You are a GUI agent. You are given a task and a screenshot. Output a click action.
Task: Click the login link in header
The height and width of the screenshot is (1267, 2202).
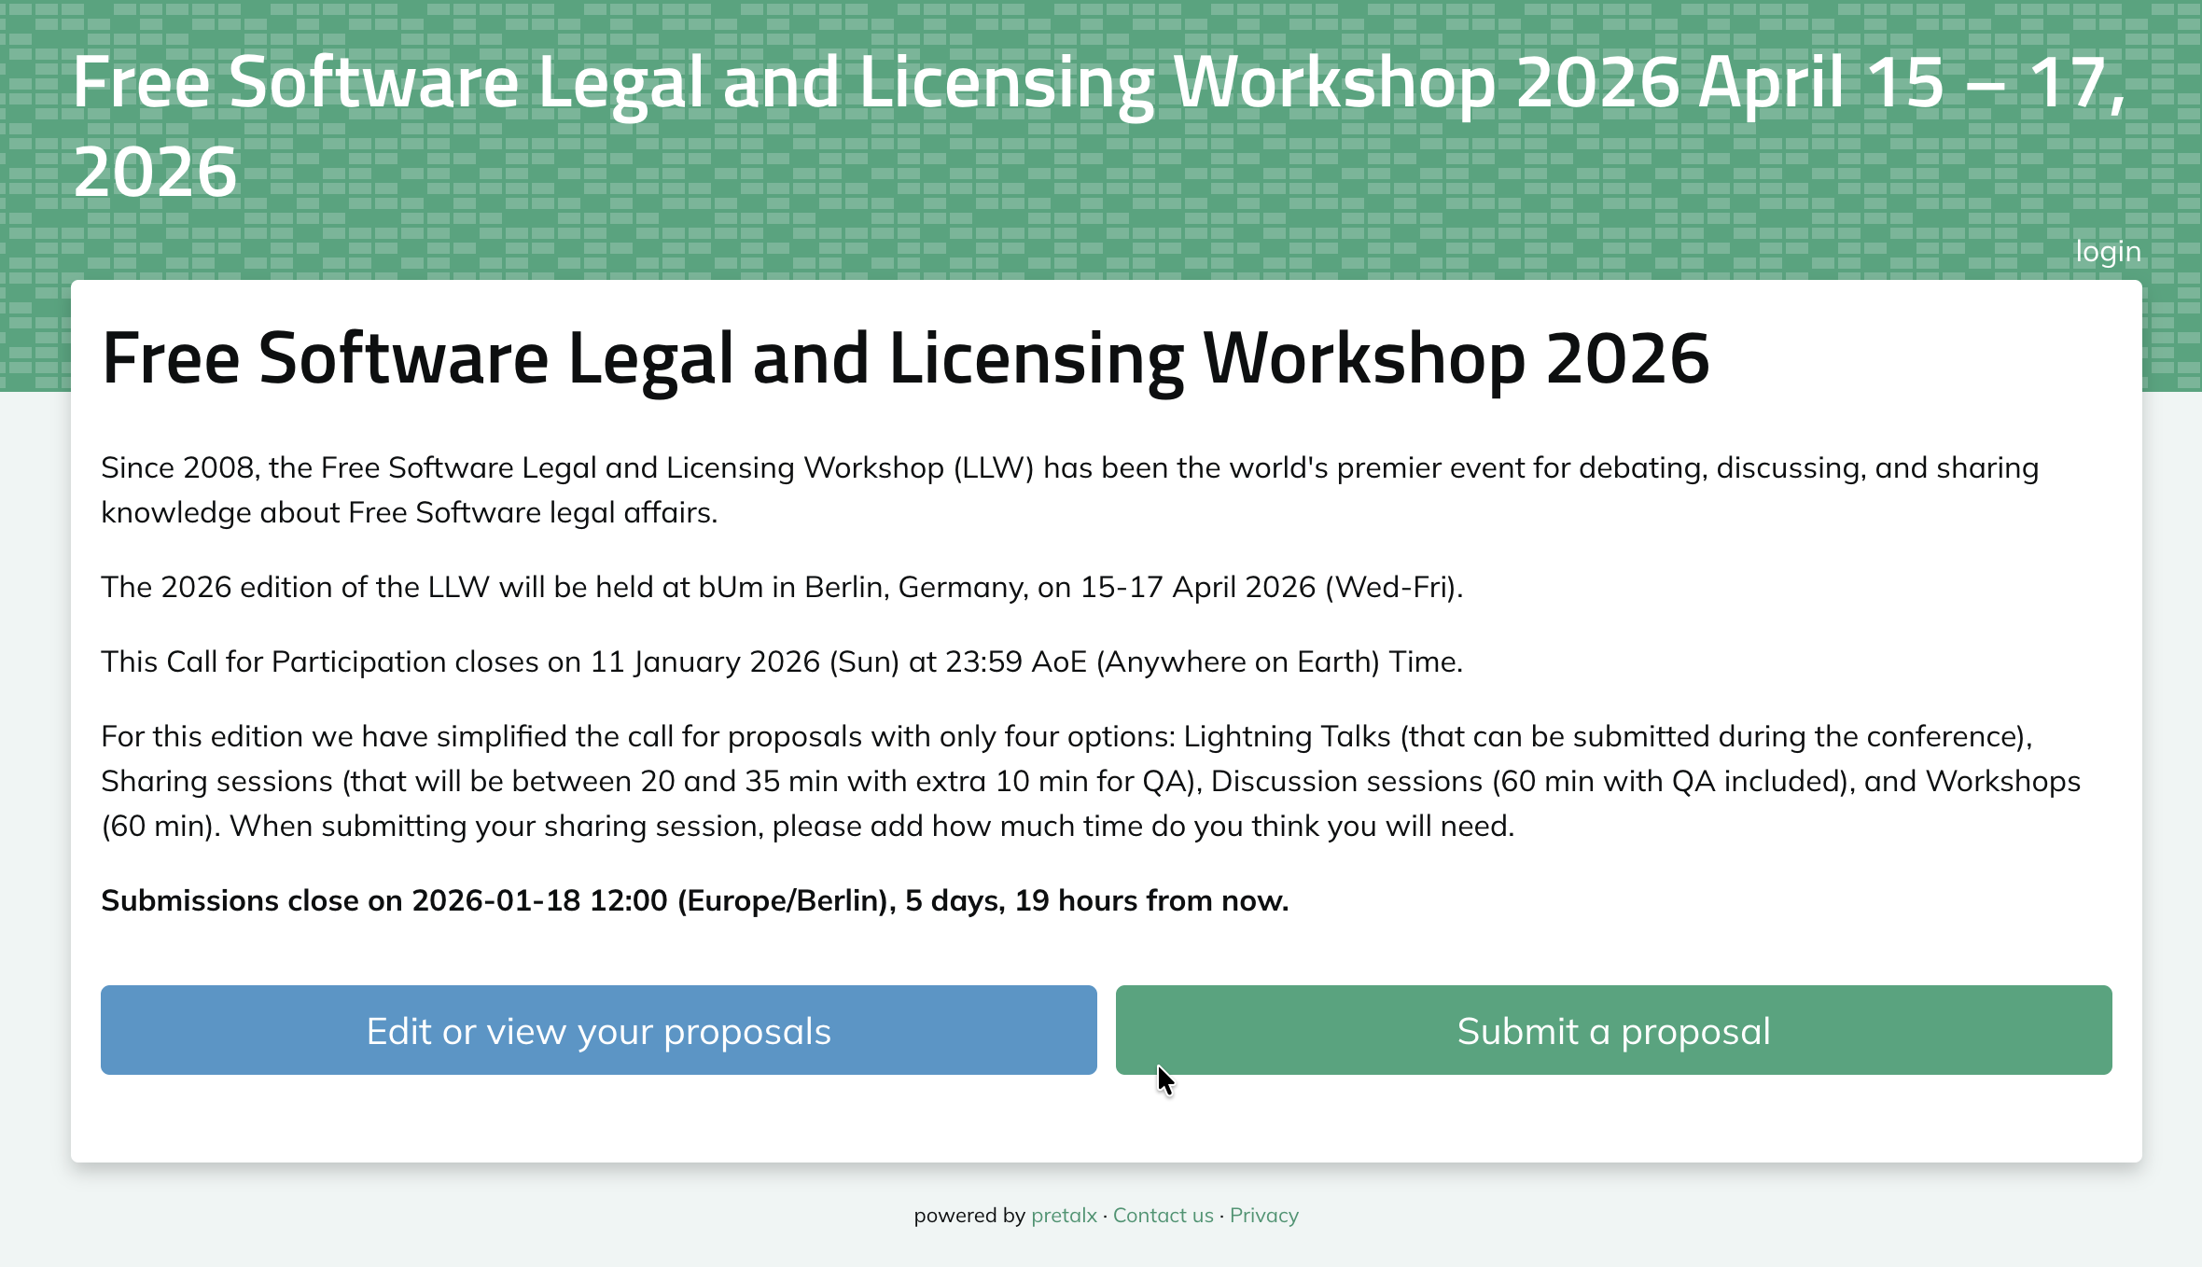[2107, 252]
